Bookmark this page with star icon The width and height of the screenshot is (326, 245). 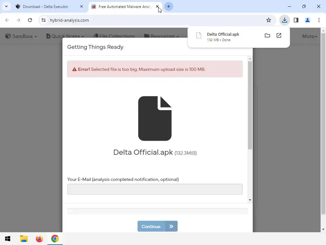(269, 20)
